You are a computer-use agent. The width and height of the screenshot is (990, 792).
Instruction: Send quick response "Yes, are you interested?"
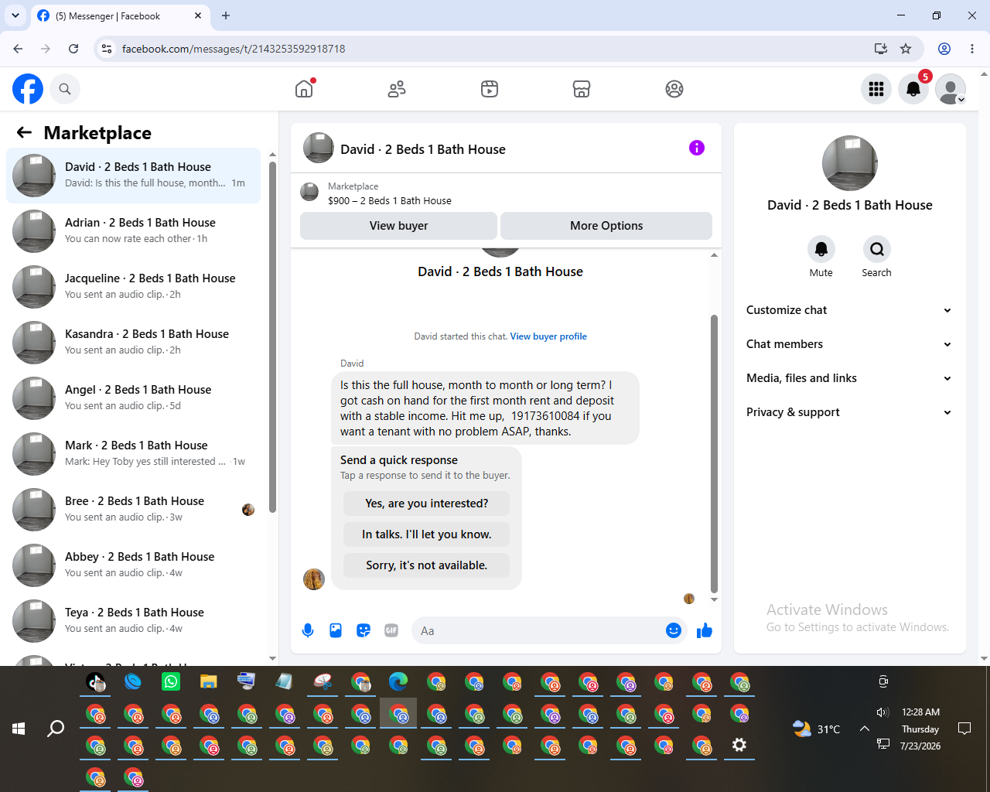(x=426, y=504)
